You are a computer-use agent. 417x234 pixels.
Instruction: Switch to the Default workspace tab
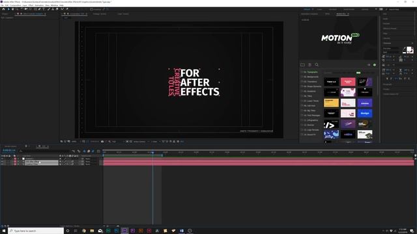(x=307, y=9)
